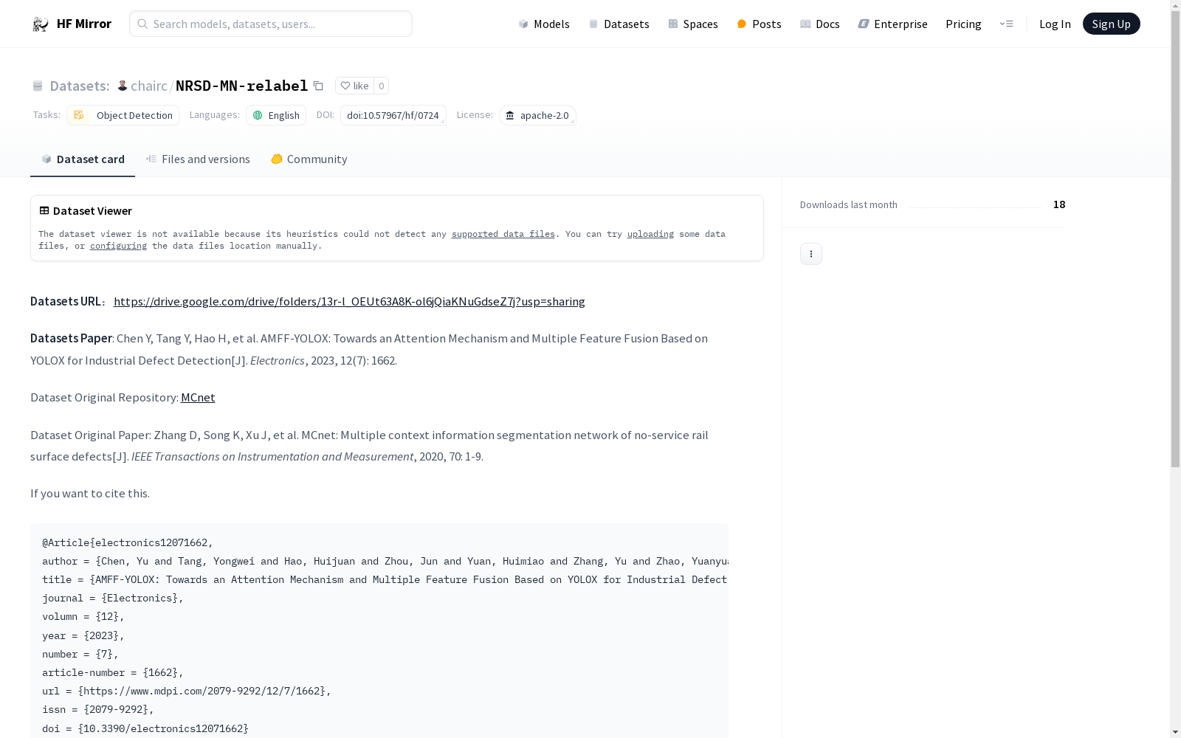Open the Enterprise page

pos(892,24)
